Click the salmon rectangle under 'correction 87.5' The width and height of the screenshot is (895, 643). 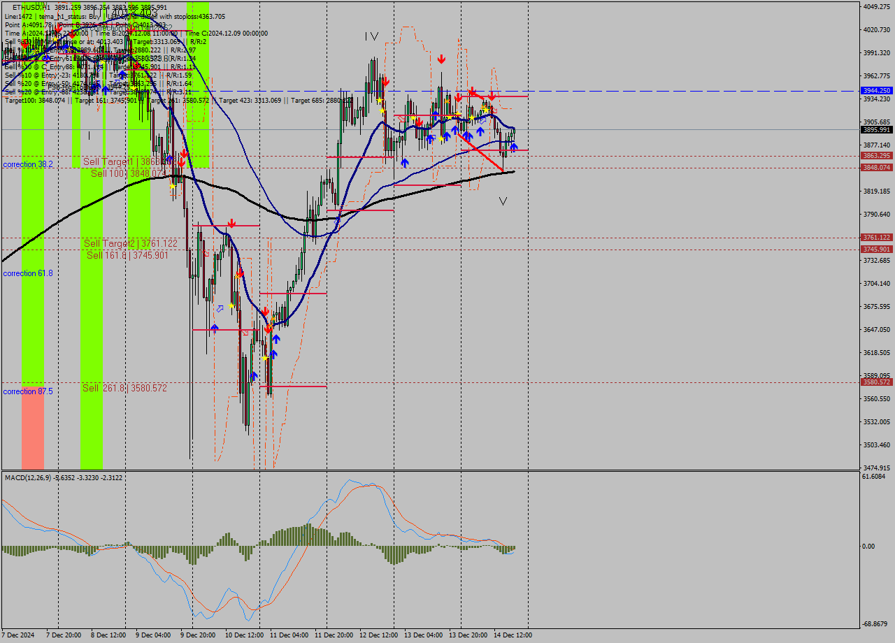[33, 428]
